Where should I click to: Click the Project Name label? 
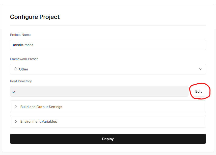pos(20,35)
